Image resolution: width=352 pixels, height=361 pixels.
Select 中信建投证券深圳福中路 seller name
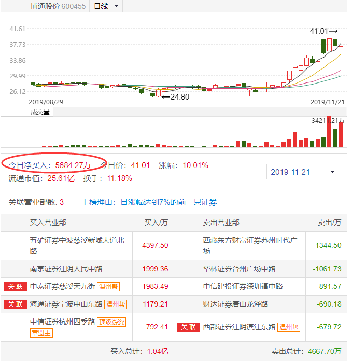tap(243, 286)
